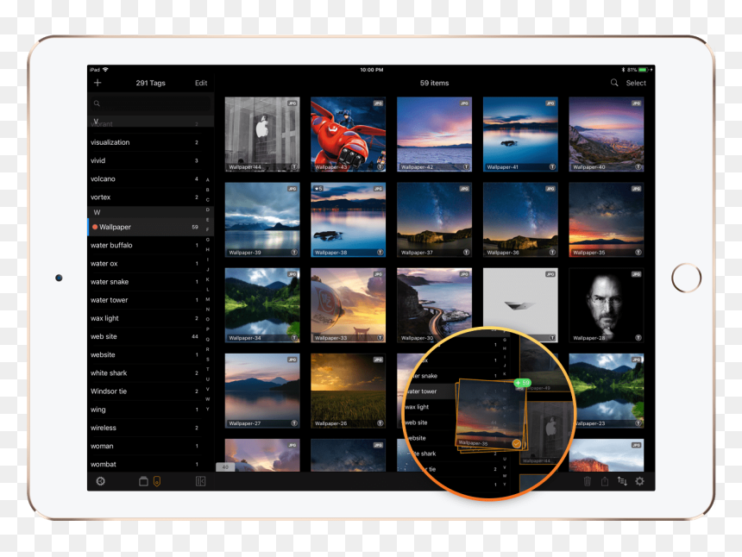Open the Wallpaper-37 thumbnail
The width and height of the screenshot is (742, 557).
coord(434,220)
